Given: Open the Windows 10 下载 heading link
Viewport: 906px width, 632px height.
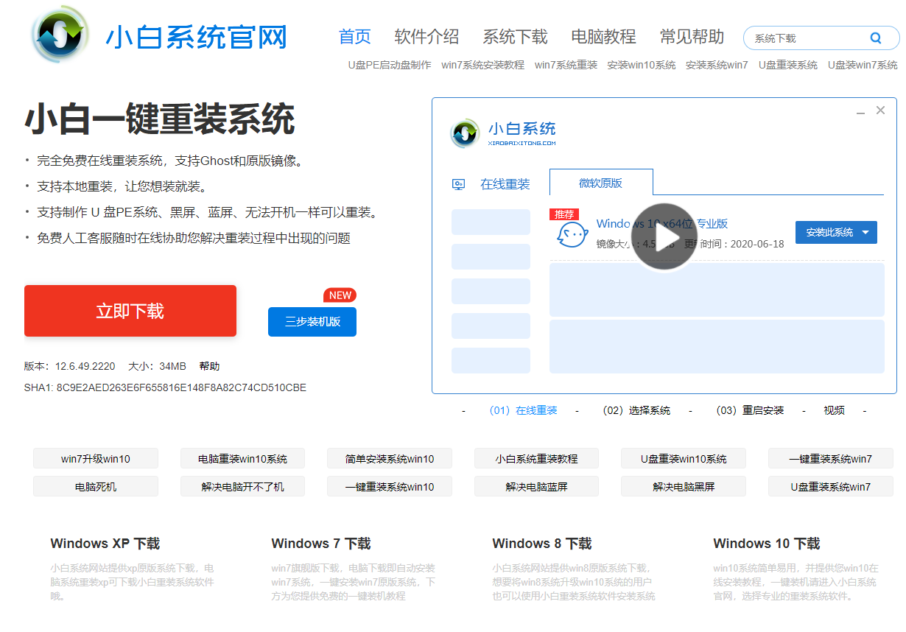Looking at the screenshot, I should pyautogui.click(x=766, y=544).
